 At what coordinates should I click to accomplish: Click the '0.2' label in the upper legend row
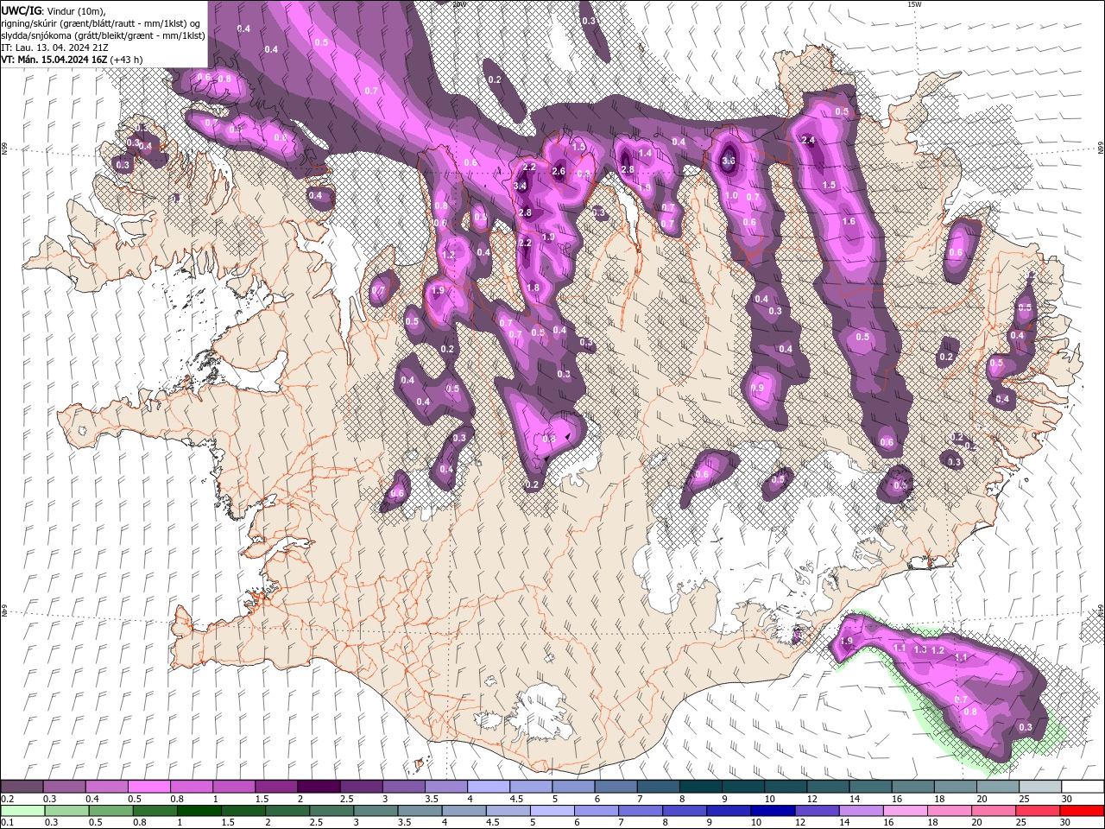coord(8,799)
